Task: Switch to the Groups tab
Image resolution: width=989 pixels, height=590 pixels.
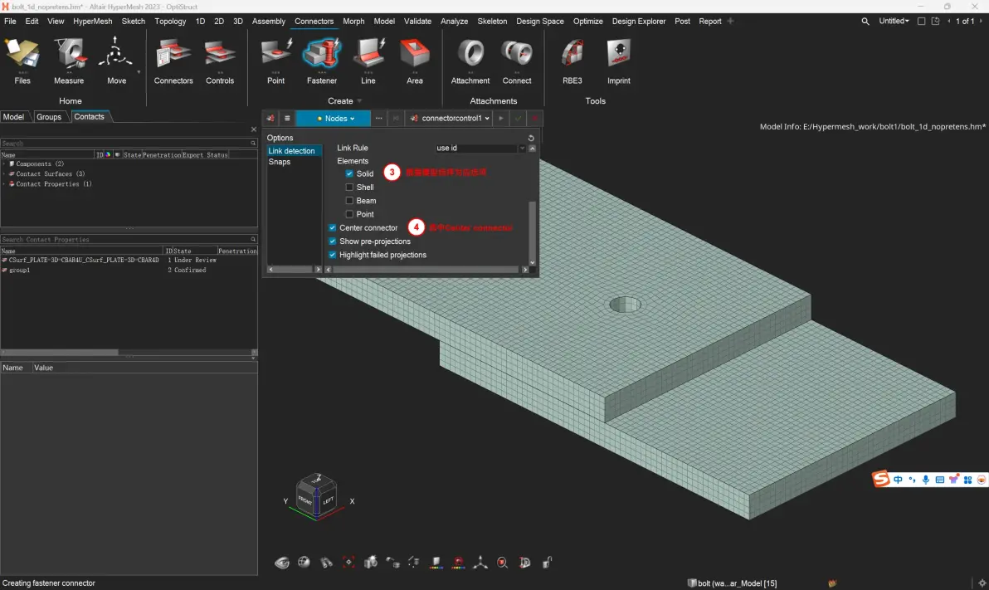Action: pos(49,117)
